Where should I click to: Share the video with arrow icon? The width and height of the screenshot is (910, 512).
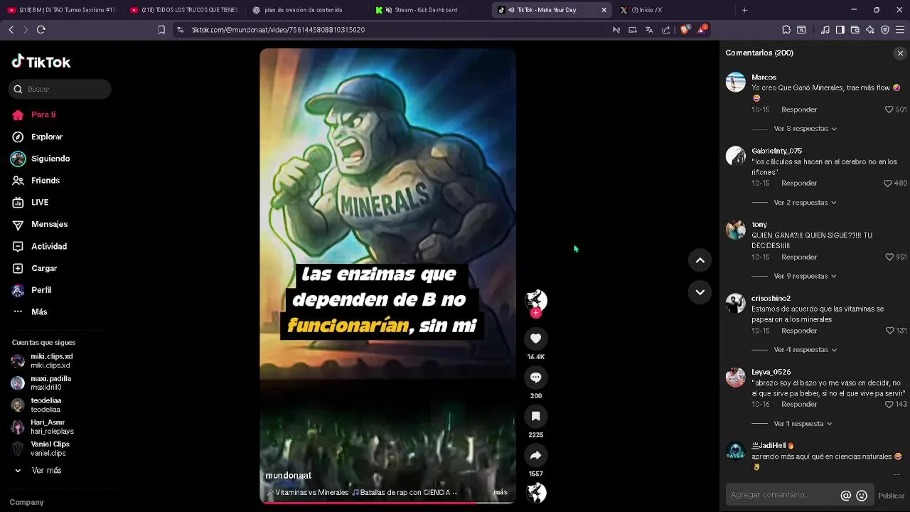(536, 455)
